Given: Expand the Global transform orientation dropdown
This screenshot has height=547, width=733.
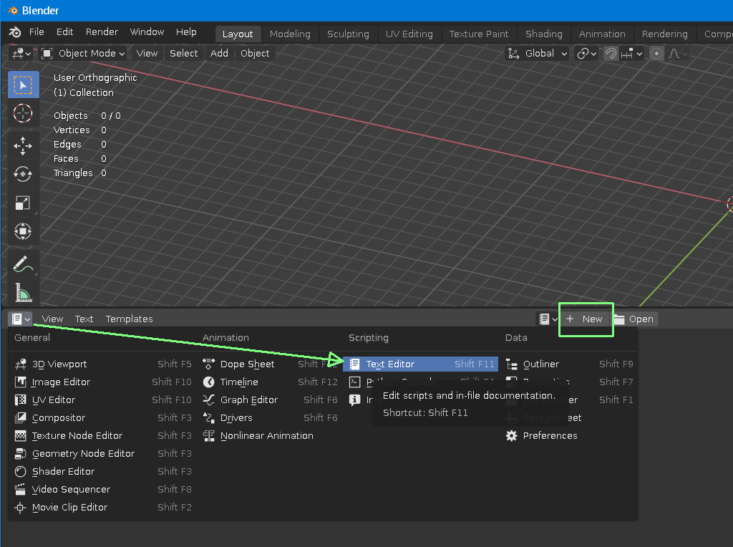Looking at the screenshot, I should tap(538, 54).
